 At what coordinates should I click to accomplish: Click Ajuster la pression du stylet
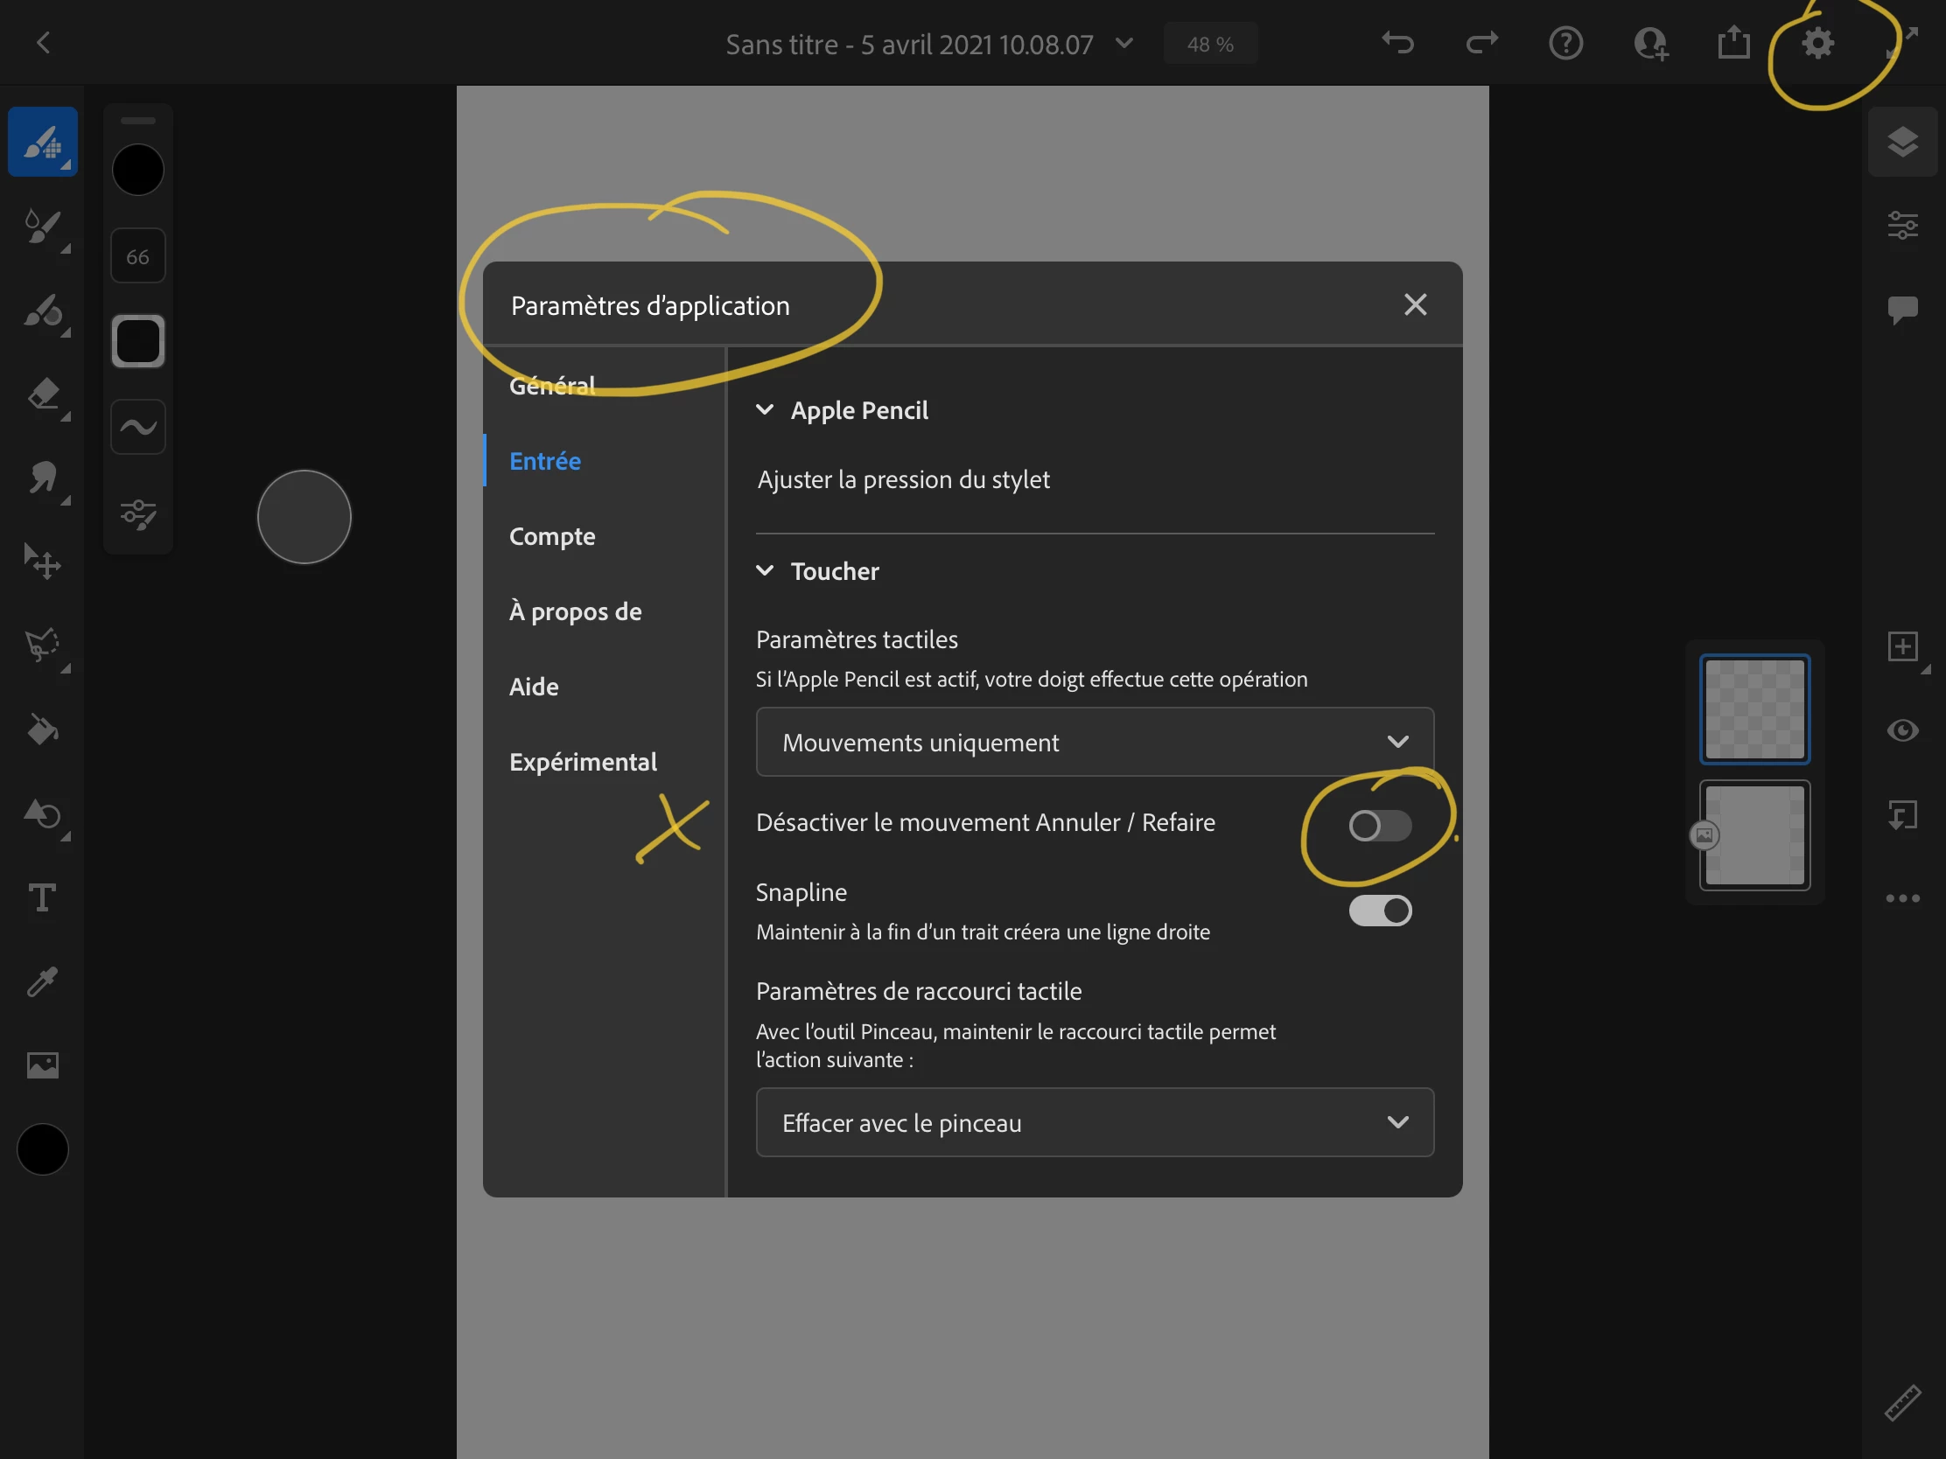(903, 479)
